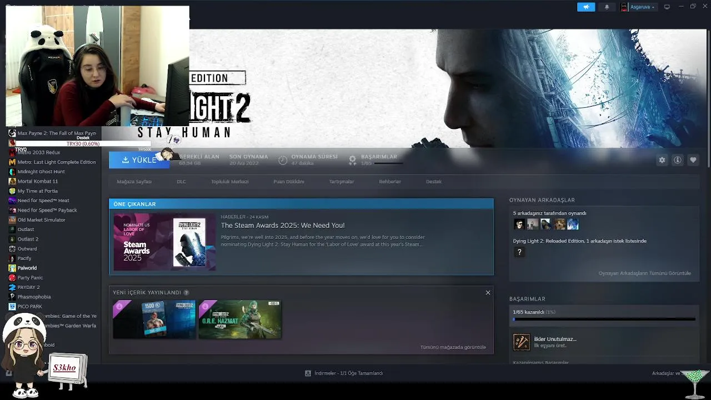The height and width of the screenshot is (400, 711).
Task: Click the Phasmophobia game icon
Action: [12, 297]
